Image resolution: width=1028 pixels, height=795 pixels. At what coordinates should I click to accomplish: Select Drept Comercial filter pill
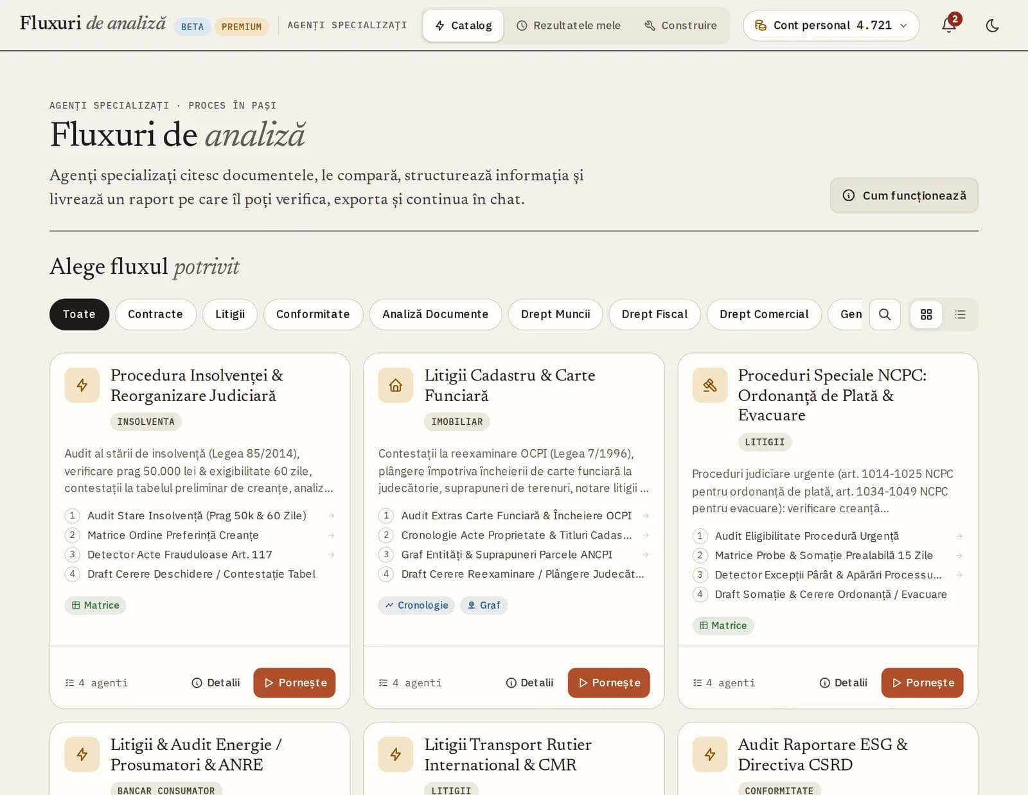click(764, 314)
